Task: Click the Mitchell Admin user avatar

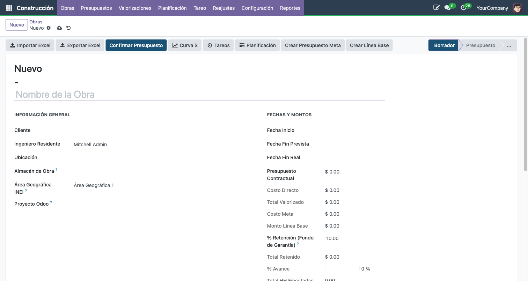Action: (x=517, y=8)
